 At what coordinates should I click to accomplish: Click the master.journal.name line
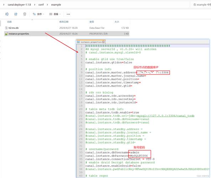pos(115,76)
